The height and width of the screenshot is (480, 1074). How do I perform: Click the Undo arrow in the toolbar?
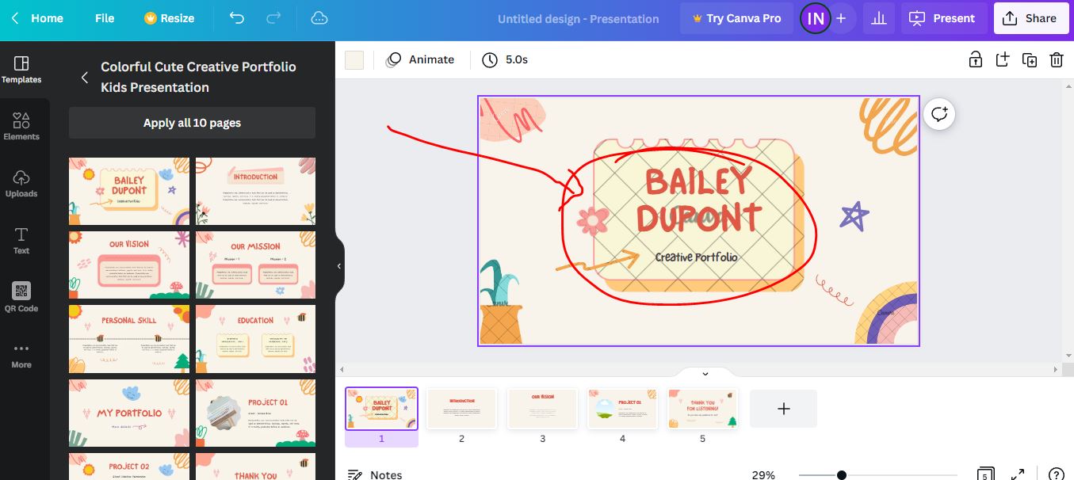click(235, 17)
